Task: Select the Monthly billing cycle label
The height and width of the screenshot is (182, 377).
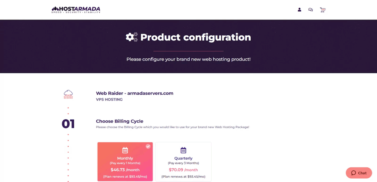Action: (125, 158)
